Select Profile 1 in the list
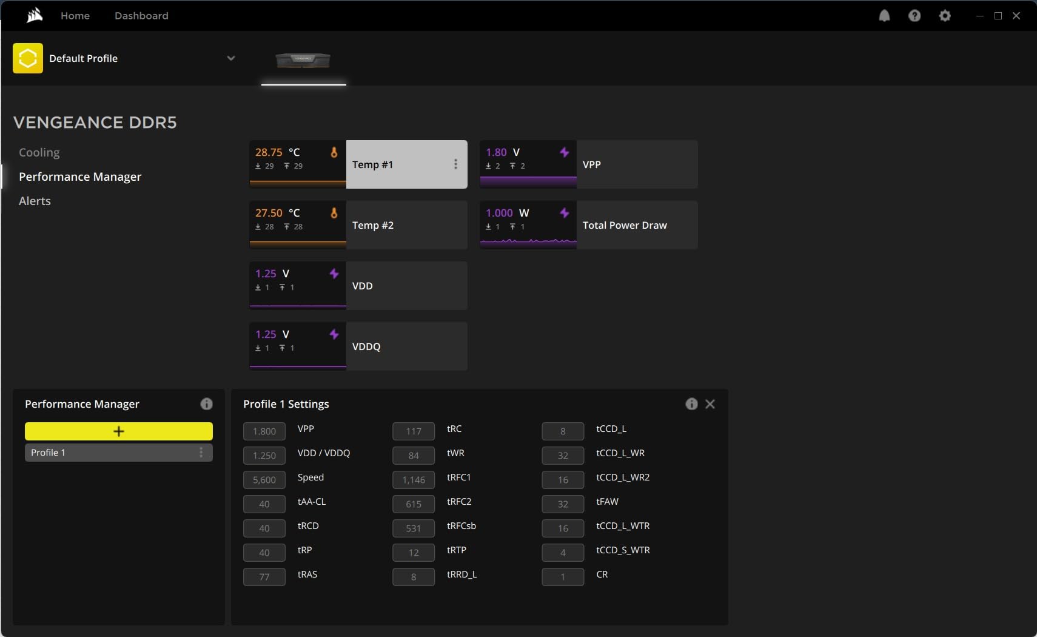The width and height of the screenshot is (1037, 637). tap(119, 453)
